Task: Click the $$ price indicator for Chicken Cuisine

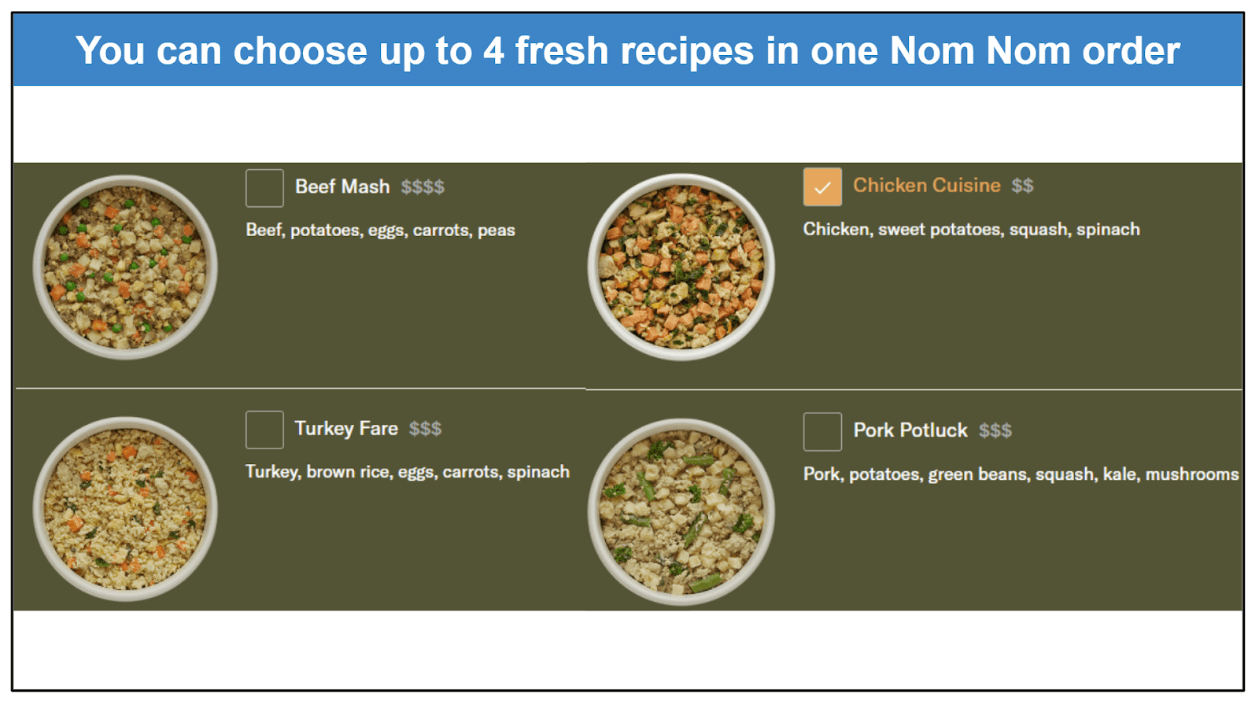Action: (1022, 186)
